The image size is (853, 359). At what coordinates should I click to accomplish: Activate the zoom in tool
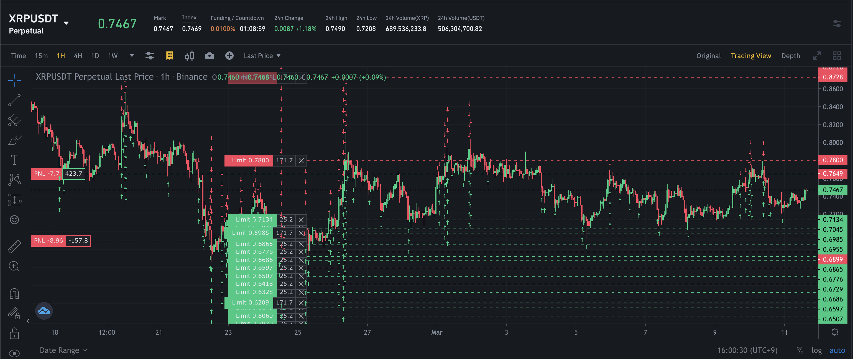(14, 266)
